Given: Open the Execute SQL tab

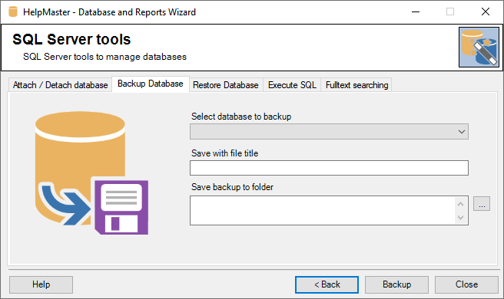Looking at the screenshot, I should pos(292,85).
